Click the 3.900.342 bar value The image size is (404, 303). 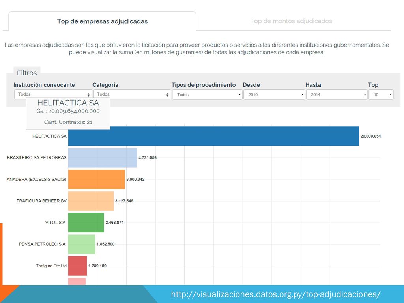136,179
